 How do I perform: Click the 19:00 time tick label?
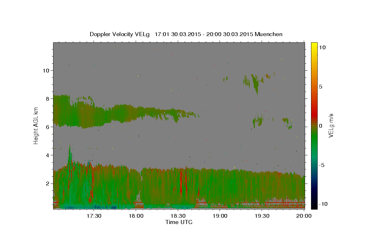[220, 216]
